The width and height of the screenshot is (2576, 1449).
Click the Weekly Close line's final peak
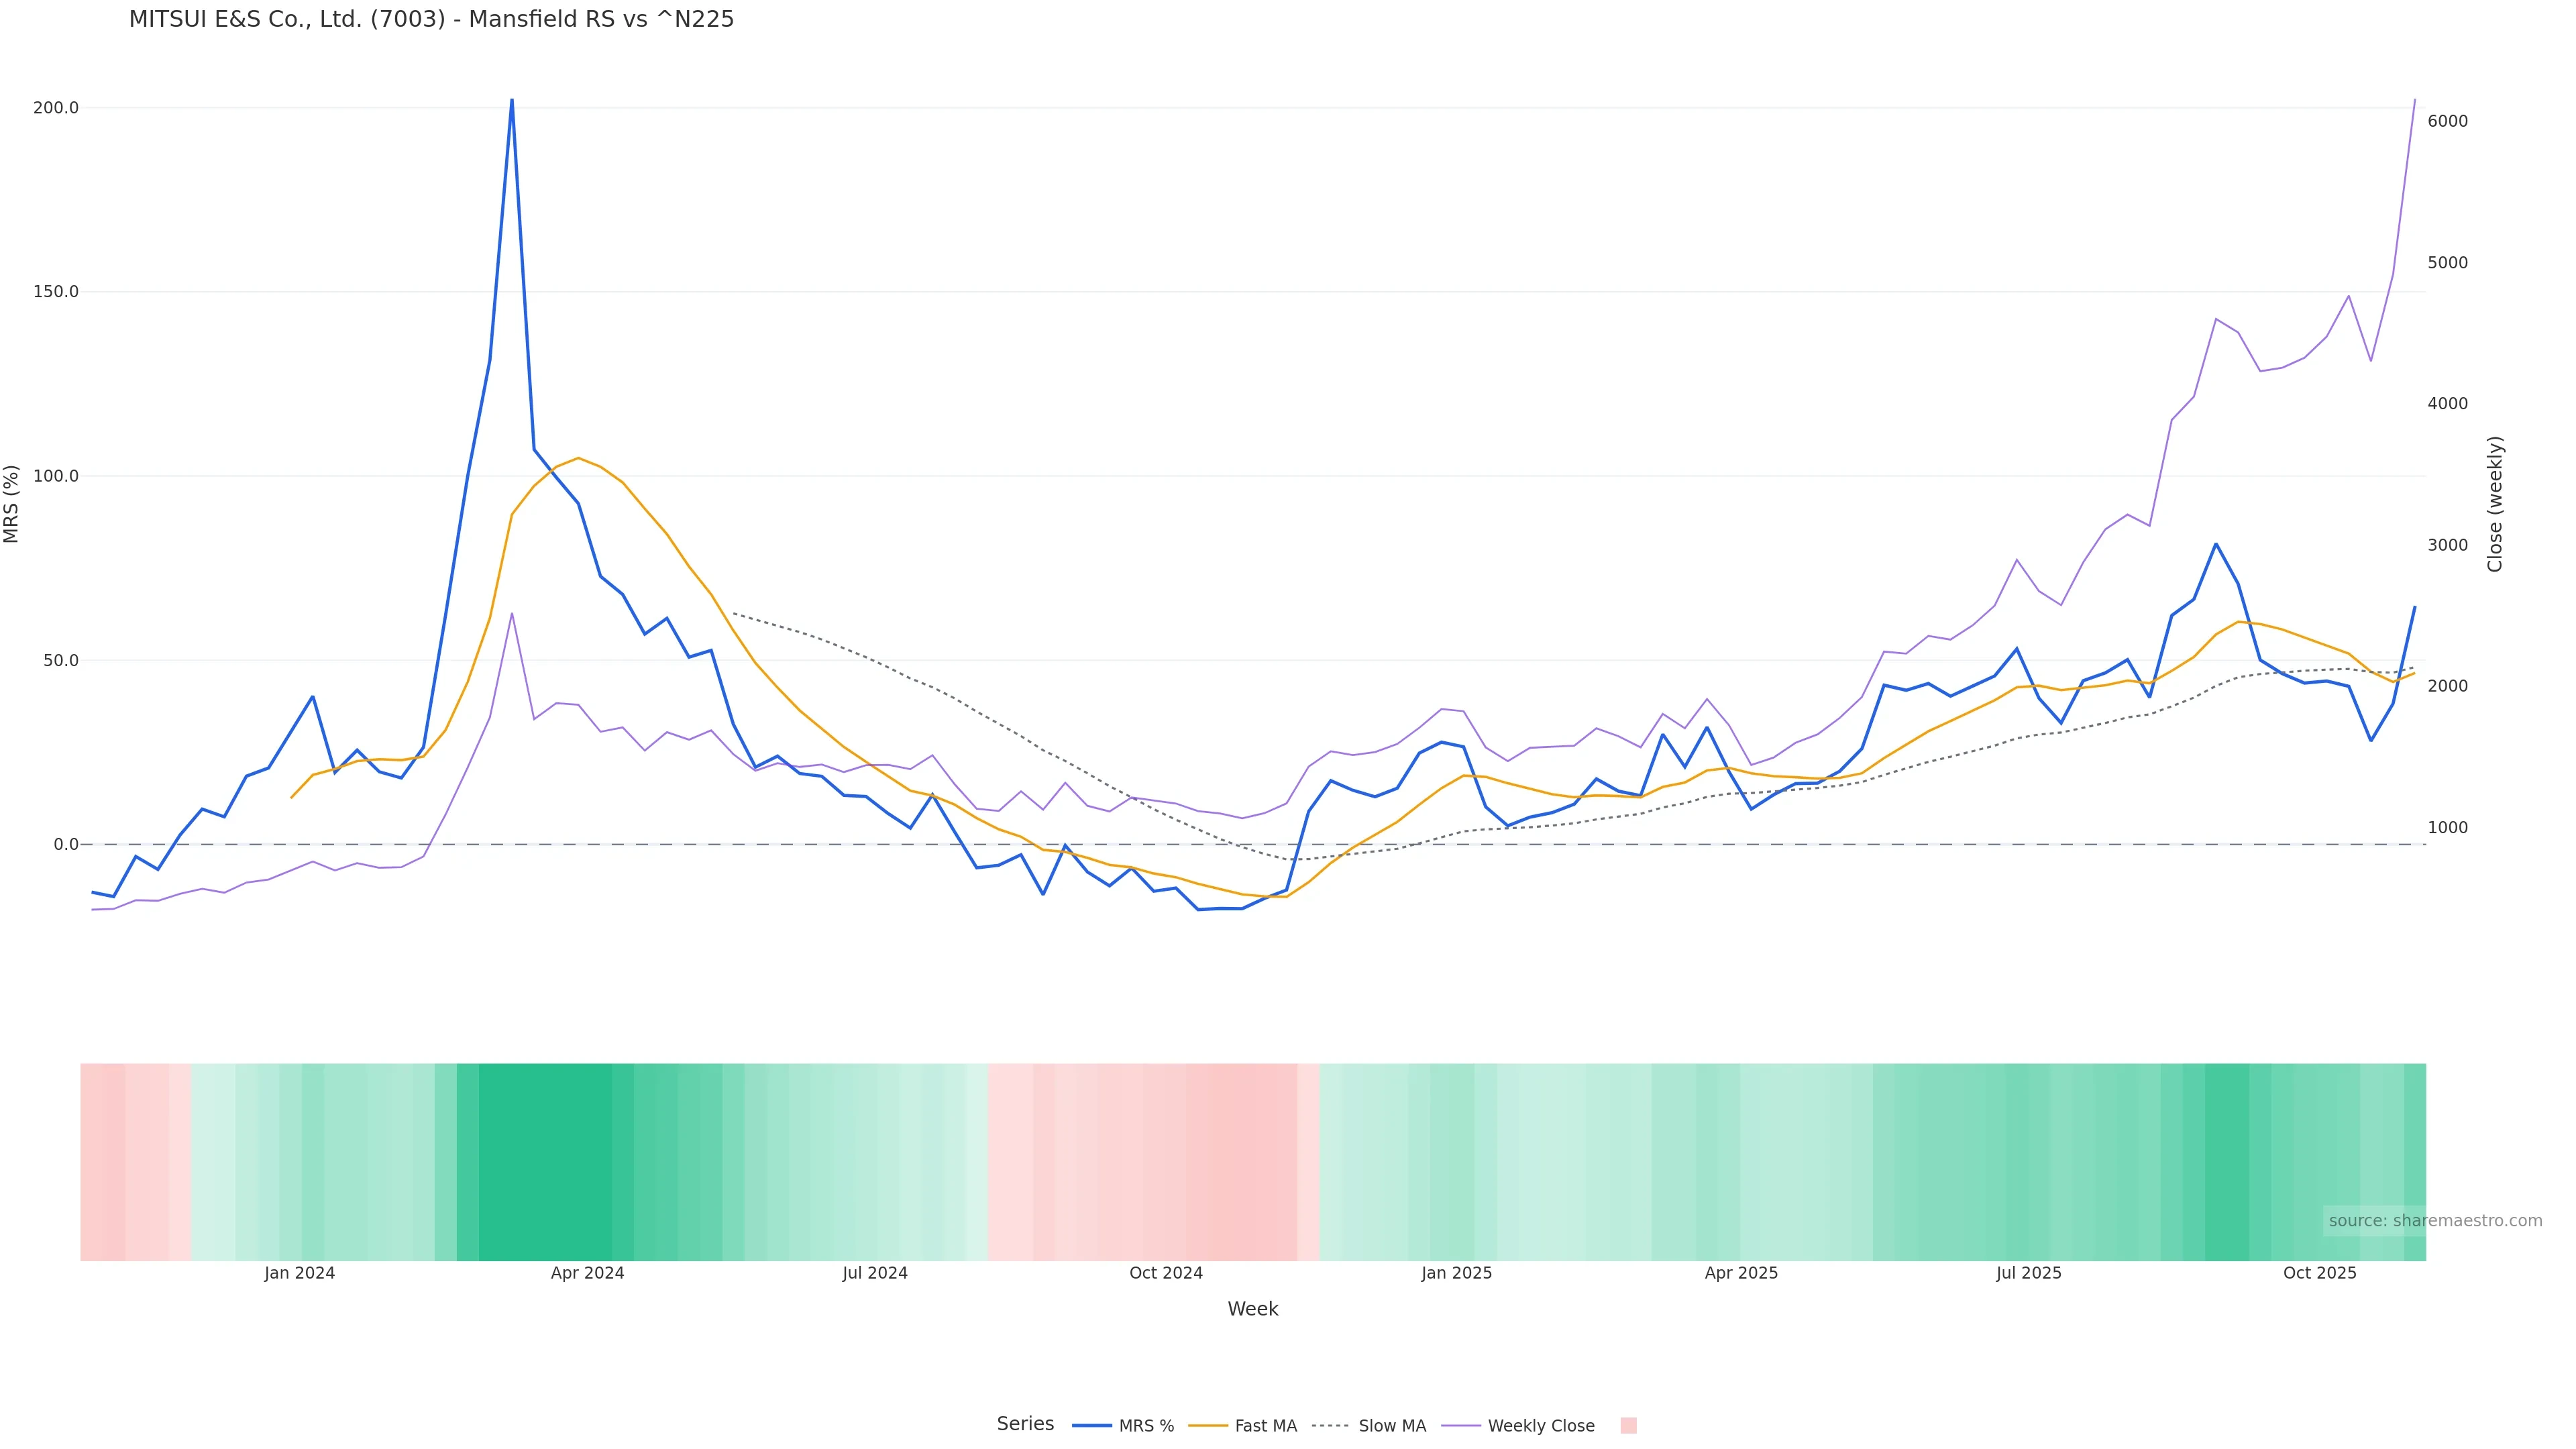pos(2414,100)
